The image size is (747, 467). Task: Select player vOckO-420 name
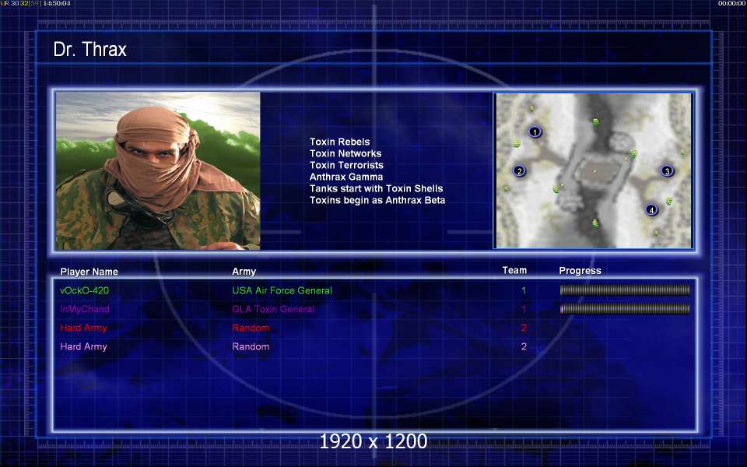coord(84,290)
